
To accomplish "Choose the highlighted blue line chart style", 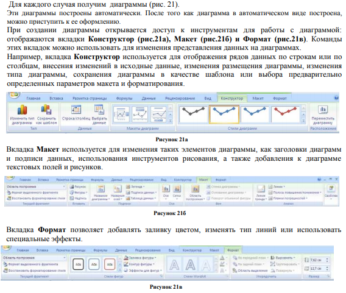I will 224,114.
